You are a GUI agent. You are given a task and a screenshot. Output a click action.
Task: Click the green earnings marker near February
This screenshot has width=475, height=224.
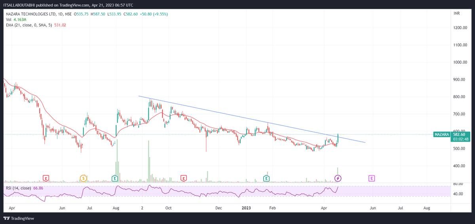pos(267,178)
